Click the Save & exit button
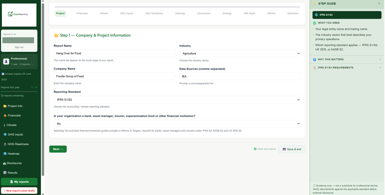This screenshot has width=385, height=195. [292, 149]
